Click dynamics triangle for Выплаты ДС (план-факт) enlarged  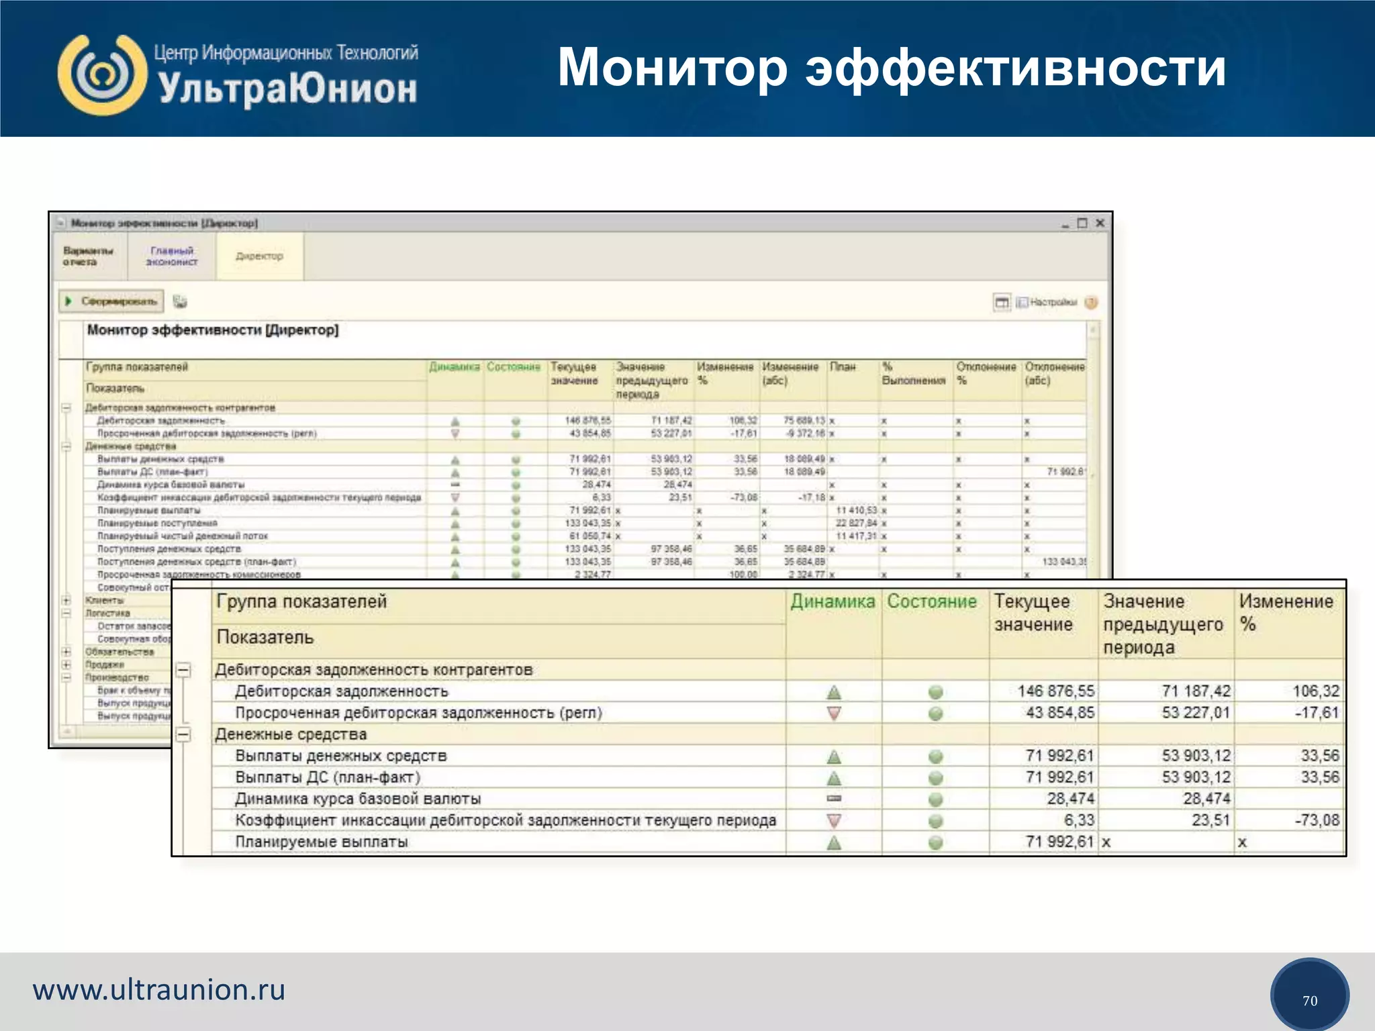click(834, 778)
